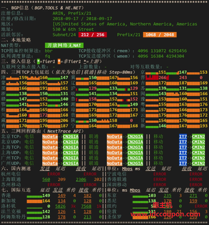The image size is (209, 225).
Task: Click the '悉尼' city label
Action: tap(112, 201)
